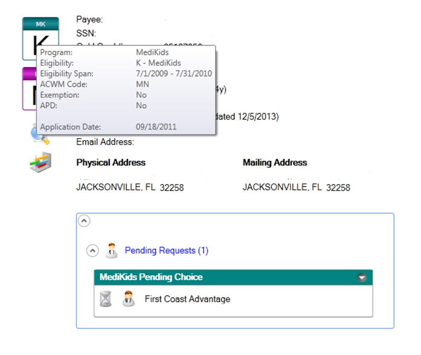Click the Mailing Address heading

pos(274,162)
